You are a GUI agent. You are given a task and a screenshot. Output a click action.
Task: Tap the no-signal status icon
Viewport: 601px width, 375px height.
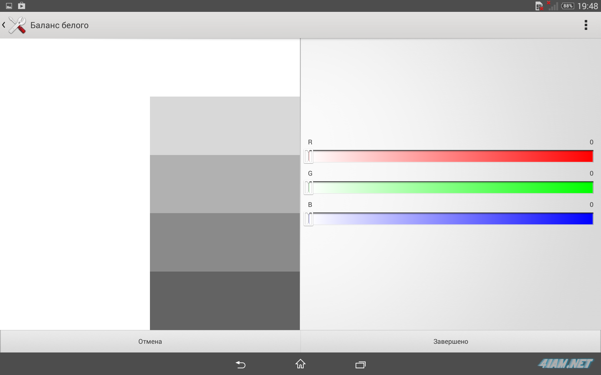pyautogui.click(x=552, y=6)
